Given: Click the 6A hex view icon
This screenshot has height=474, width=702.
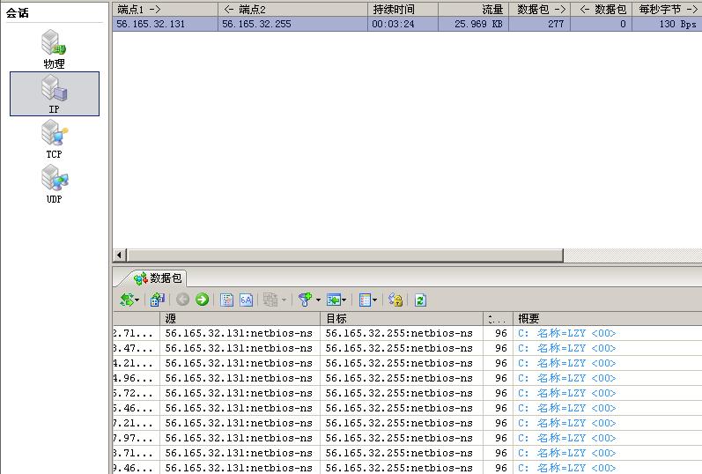Looking at the screenshot, I should [x=247, y=300].
